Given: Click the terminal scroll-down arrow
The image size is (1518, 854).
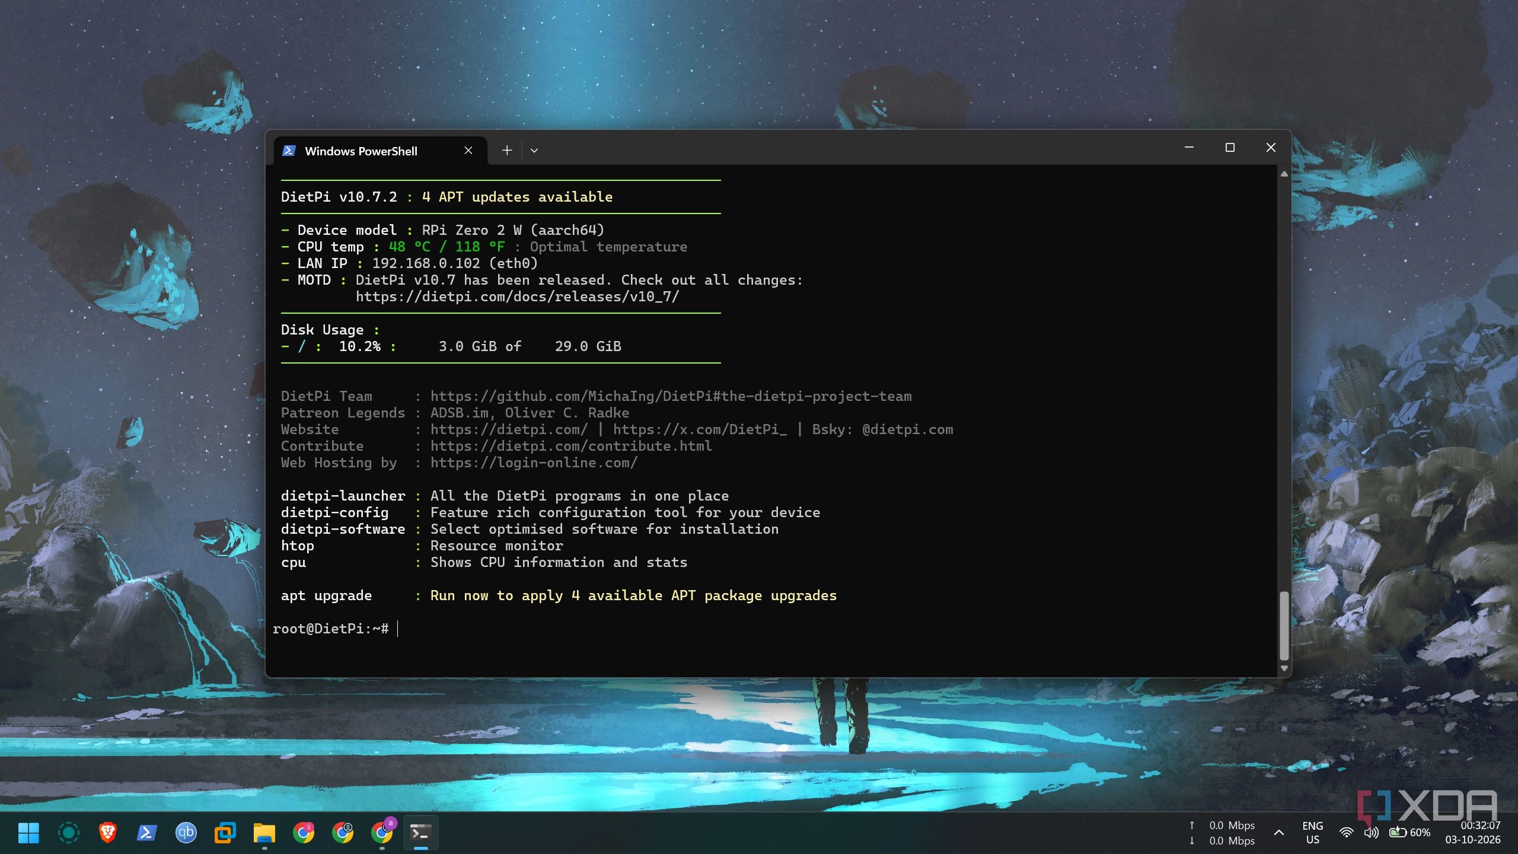Looking at the screenshot, I should 1284,668.
